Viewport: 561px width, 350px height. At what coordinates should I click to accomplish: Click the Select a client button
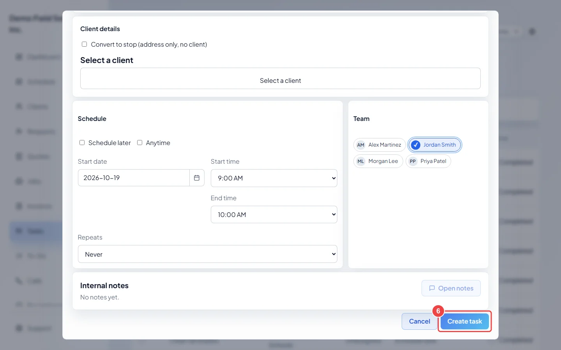(280, 79)
